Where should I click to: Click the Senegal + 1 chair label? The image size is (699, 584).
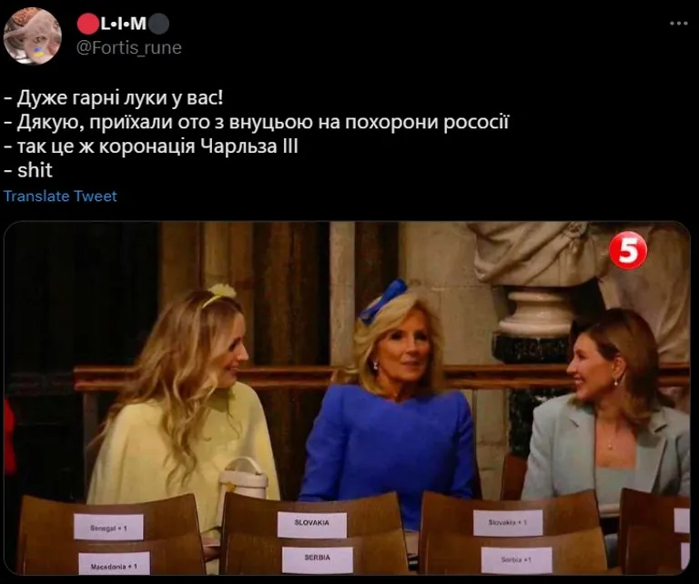pos(109,528)
